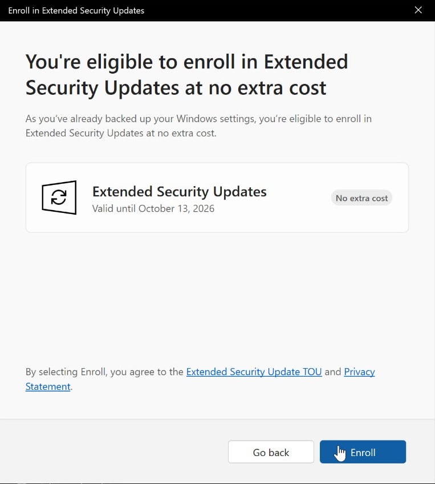Click the backed up Windows settings description
The height and width of the screenshot is (484, 435).
point(198,126)
